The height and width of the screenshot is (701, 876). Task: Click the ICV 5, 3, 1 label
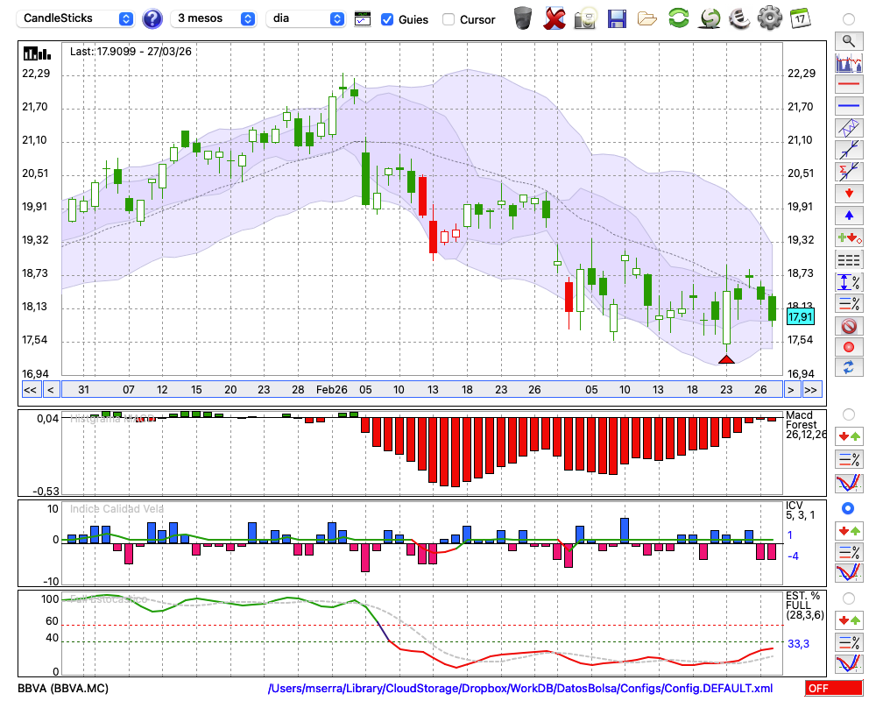800,510
